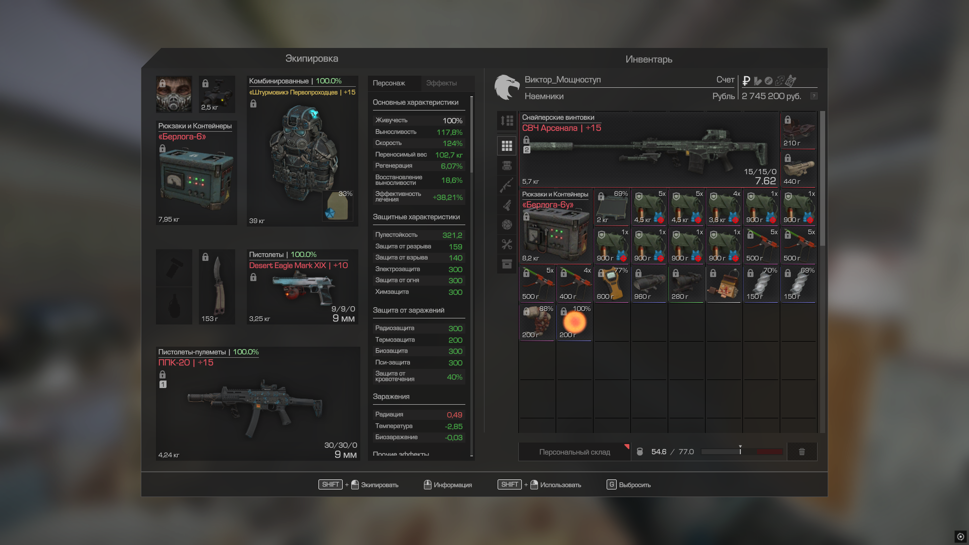The image size is (969, 545).
Task: Click the trash bin delete icon
Action: pyautogui.click(x=801, y=452)
